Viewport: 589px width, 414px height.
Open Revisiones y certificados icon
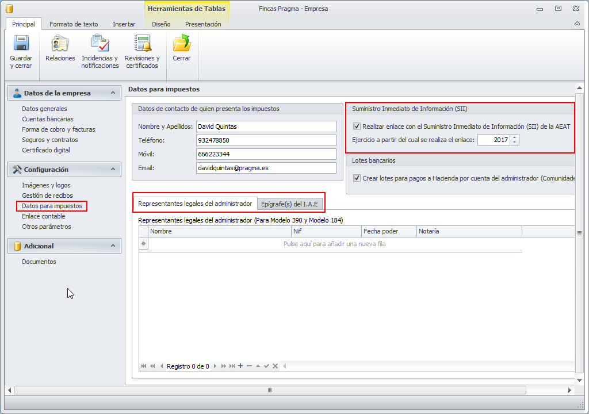tap(143, 43)
